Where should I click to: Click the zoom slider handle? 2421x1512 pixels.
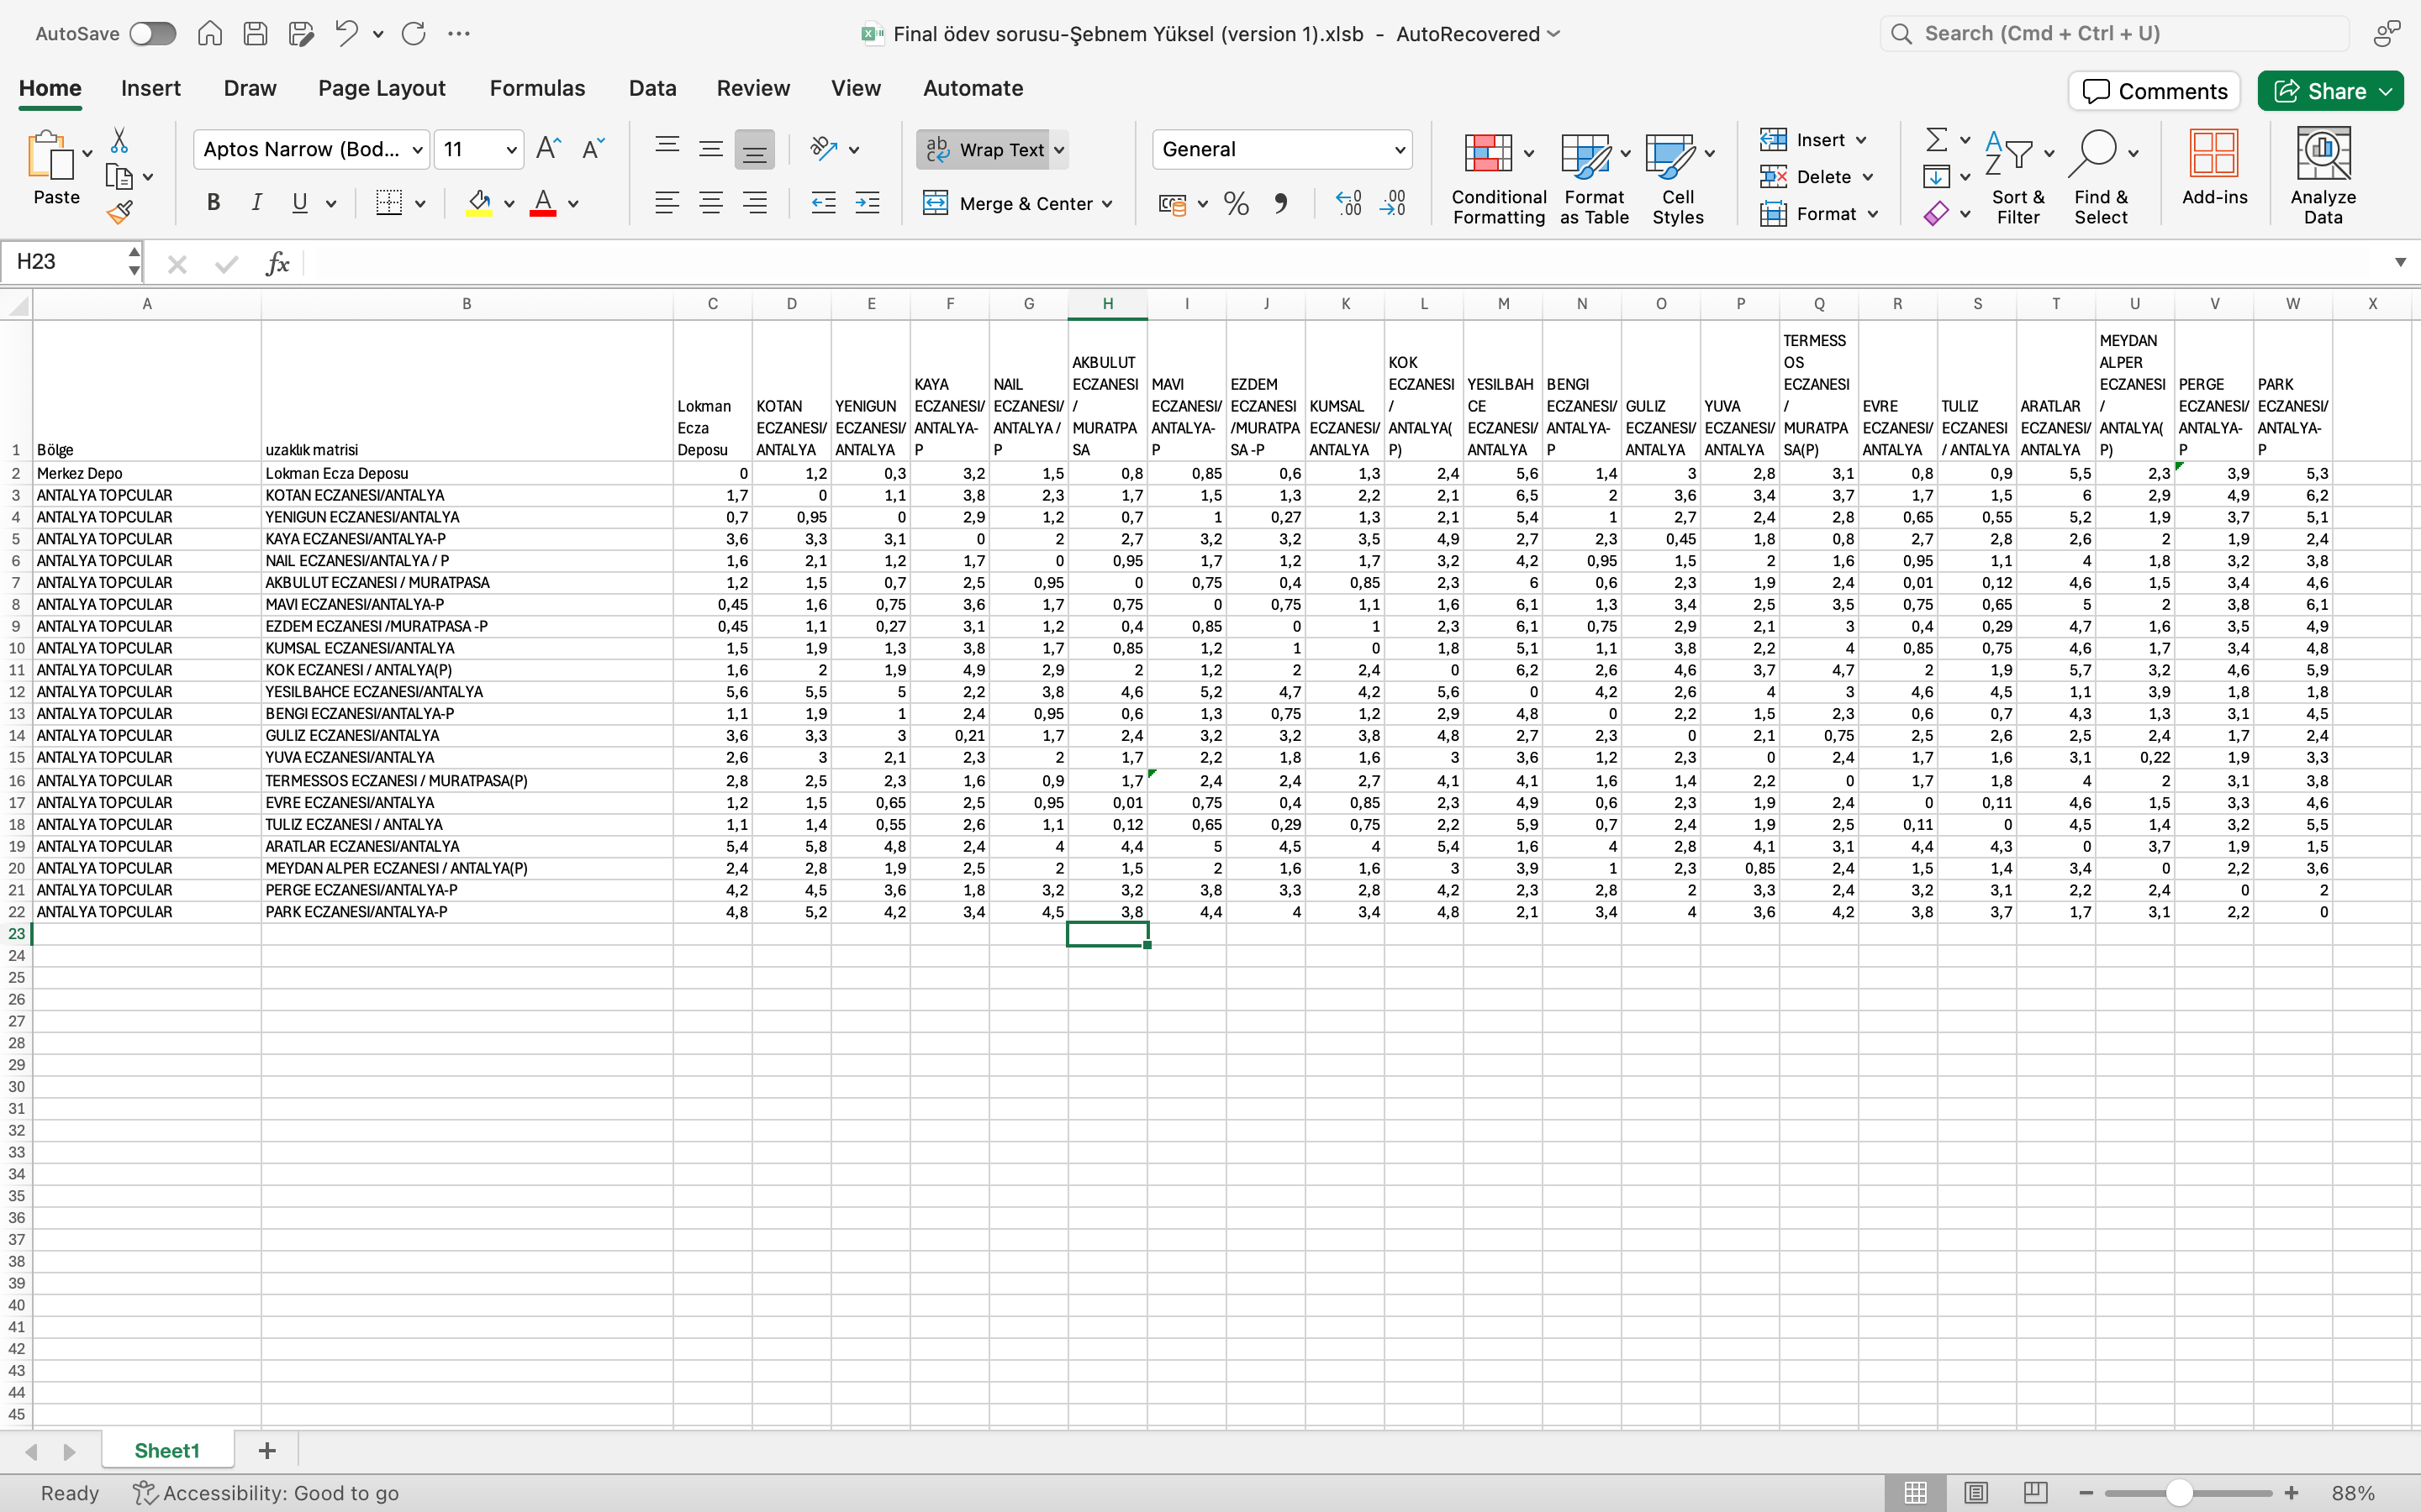(2179, 1493)
